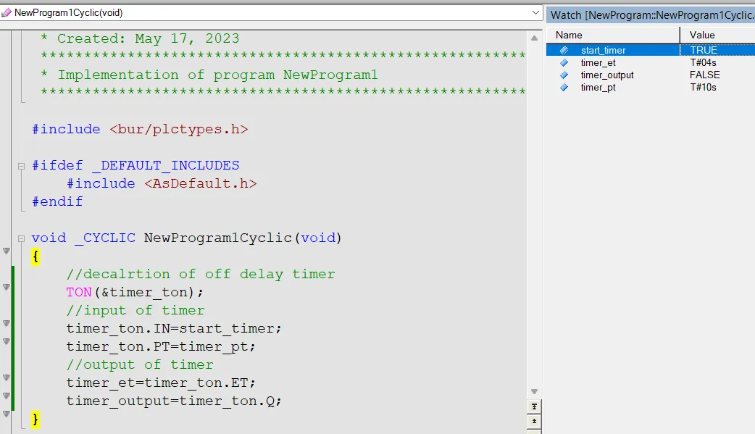Click the Watch window title bar
This screenshot has width=755, height=434.
(x=651, y=15)
